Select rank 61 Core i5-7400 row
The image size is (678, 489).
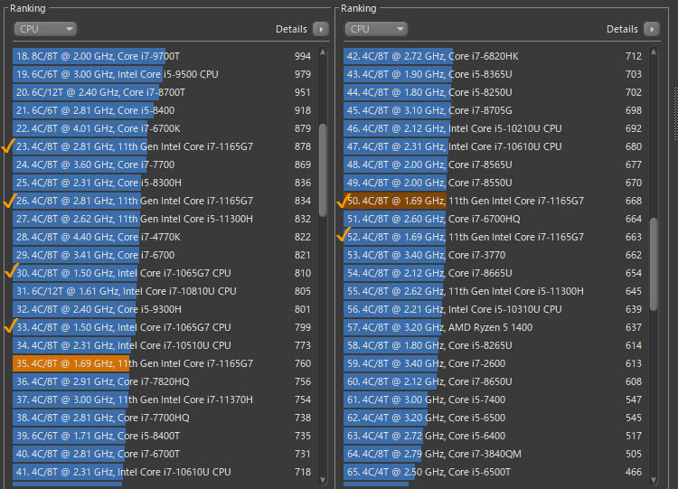pos(493,400)
